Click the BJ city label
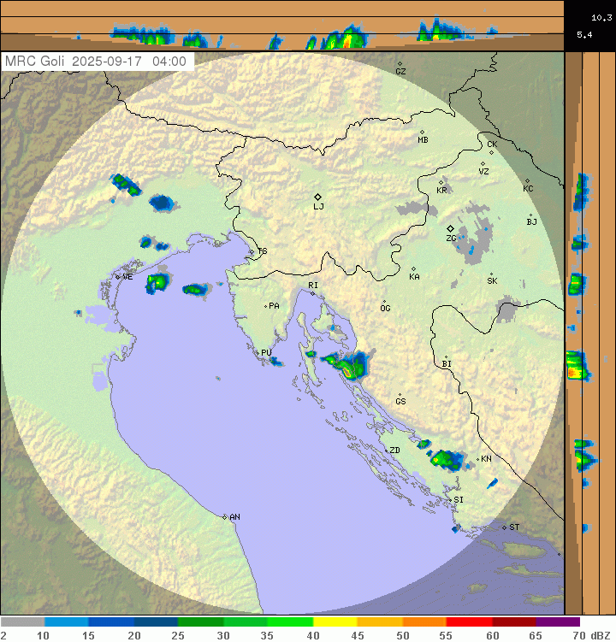 click(x=531, y=222)
